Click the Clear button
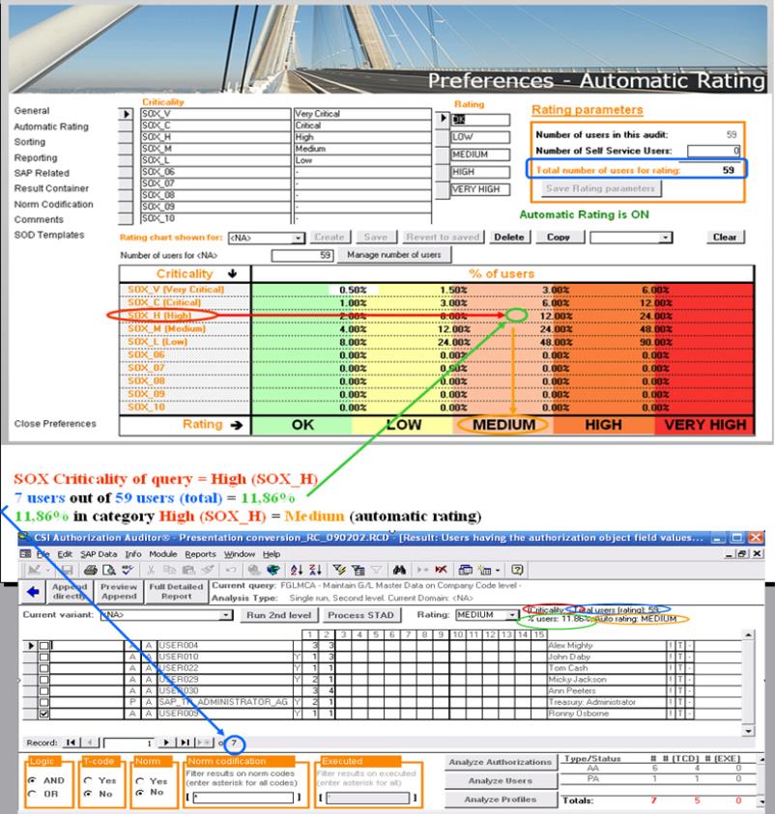Image resolution: width=775 pixels, height=814 pixels. [x=725, y=238]
